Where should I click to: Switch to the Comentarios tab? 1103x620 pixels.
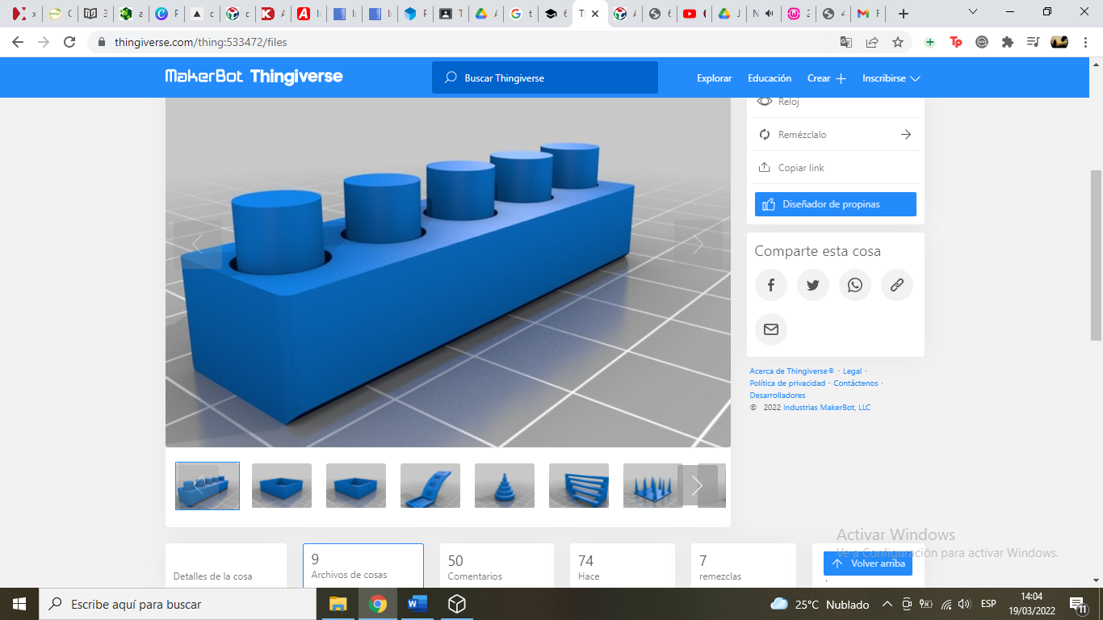click(497, 567)
